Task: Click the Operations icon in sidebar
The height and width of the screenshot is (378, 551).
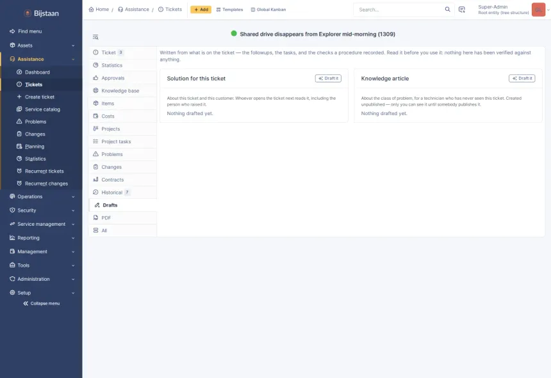Action: coord(12,196)
